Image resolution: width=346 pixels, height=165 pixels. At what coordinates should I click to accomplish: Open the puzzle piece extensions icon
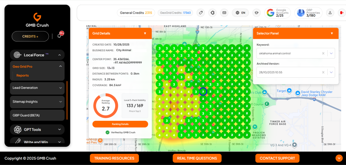(x=212, y=13)
